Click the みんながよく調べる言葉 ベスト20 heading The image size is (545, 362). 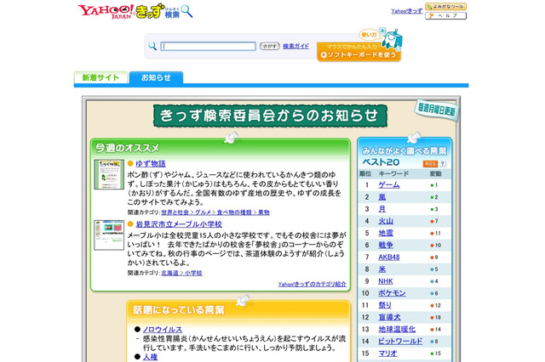(404, 156)
